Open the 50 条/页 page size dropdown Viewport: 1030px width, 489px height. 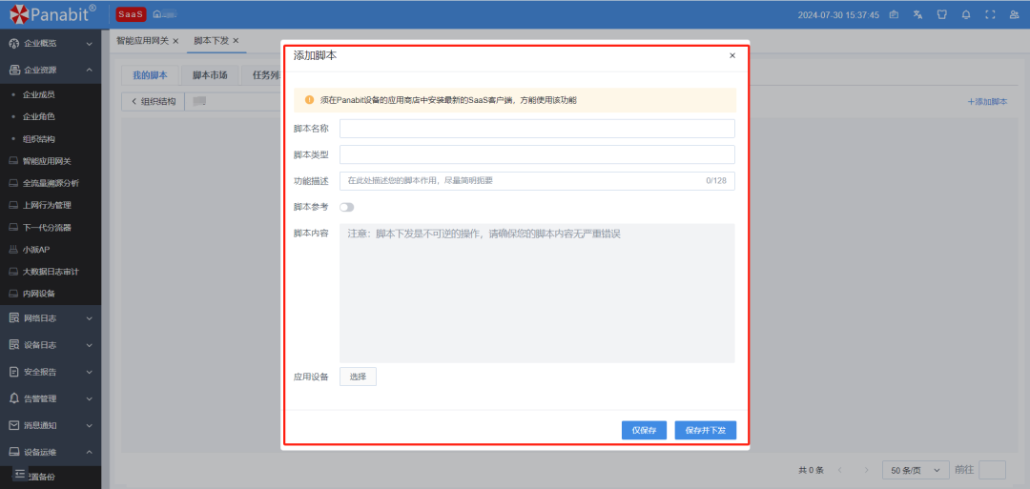[916, 470]
